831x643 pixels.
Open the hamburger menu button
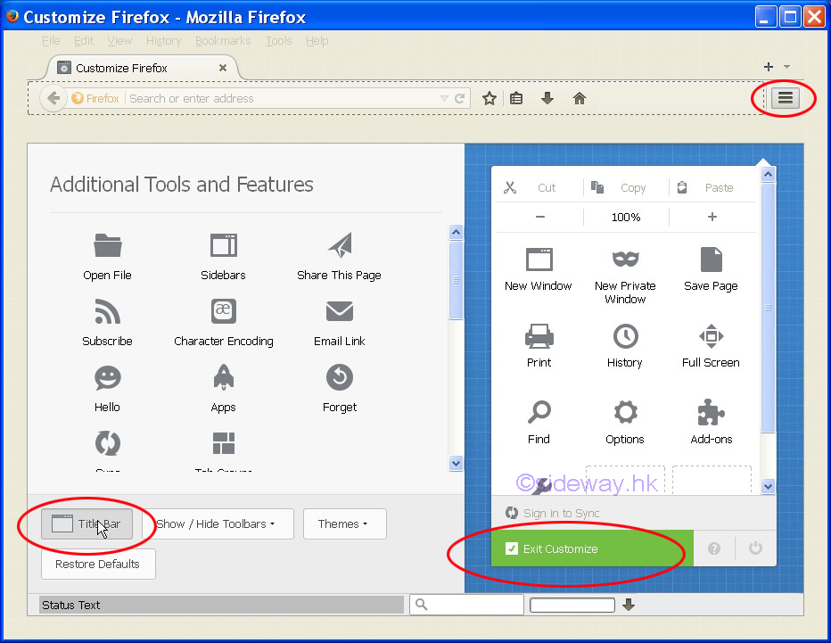click(785, 98)
